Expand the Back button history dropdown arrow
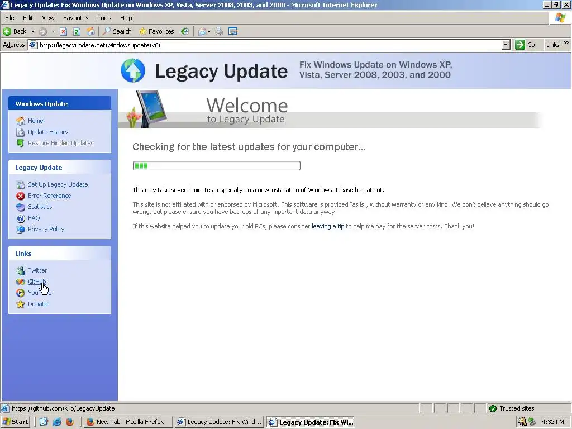 tap(32, 31)
